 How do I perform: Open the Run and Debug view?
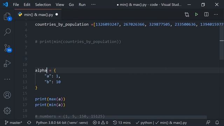[x=7, y=64]
